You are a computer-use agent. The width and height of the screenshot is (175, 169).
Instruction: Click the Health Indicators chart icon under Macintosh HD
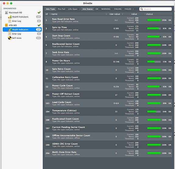(x=10, y=17)
